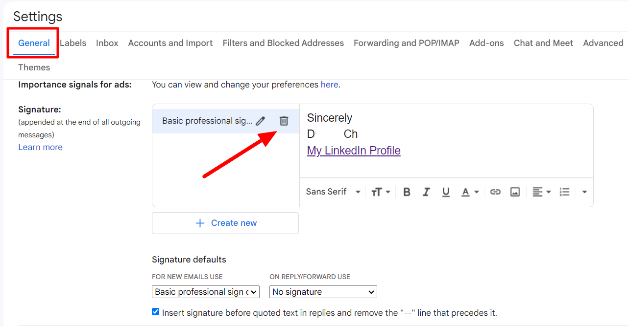This screenshot has width=628, height=327.
Task: Open the On Reply/Forward Use dropdown
Action: 323,292
